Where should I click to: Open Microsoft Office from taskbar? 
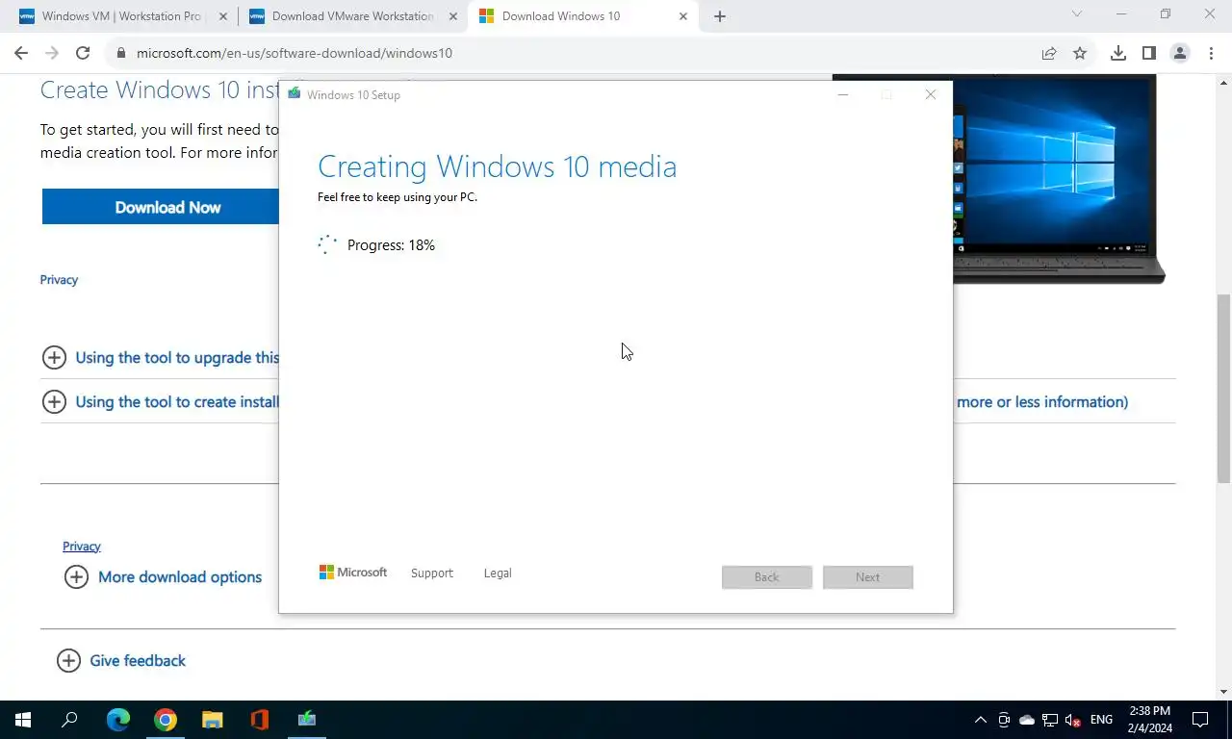[x=260, y=720]
